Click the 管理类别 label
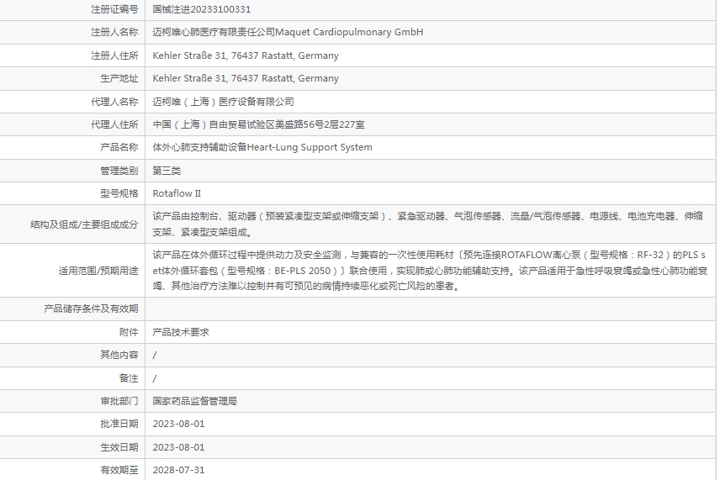Image resolution: width=720 pixels, height=480 pixels. click(119, 171)
